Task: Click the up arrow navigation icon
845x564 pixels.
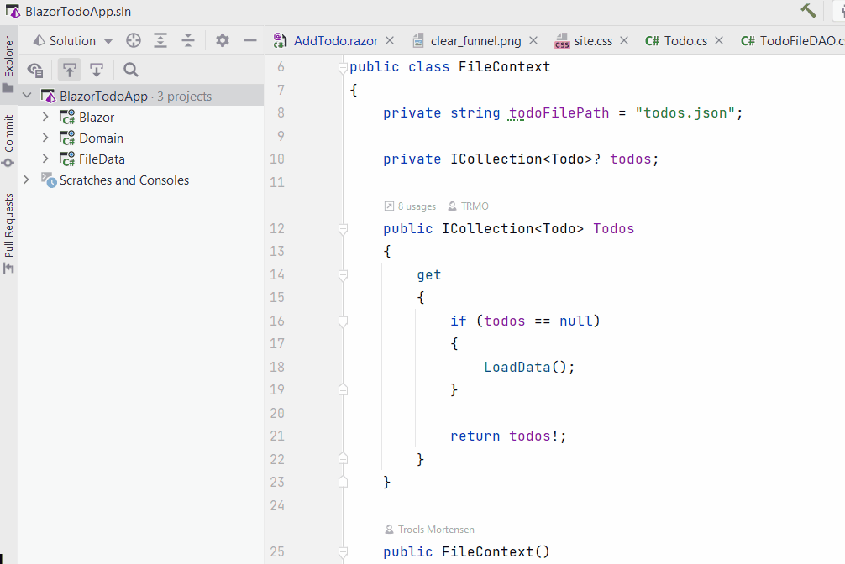Action: [70, 70]
